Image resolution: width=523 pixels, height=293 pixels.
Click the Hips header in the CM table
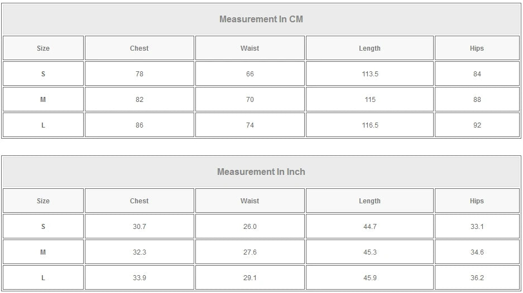(x=477, y=48)
